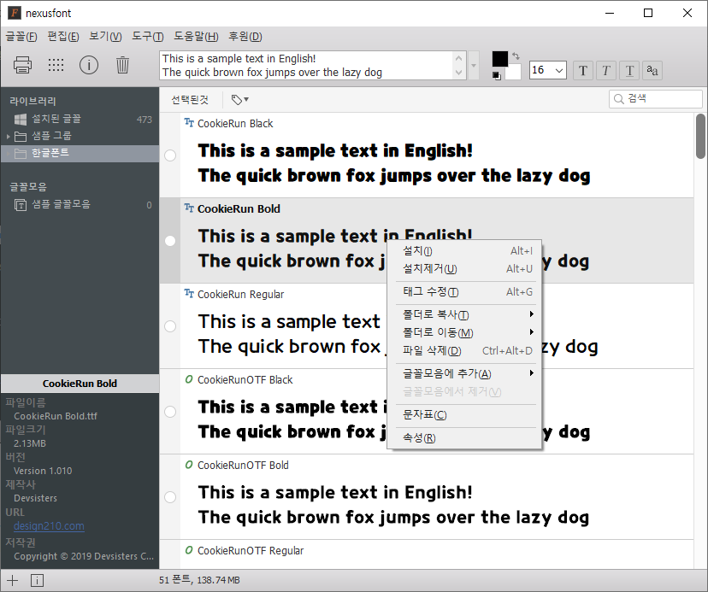
Task: Click the 샘플 글꼴모음 collection icon
Action: [x=21, y=205]
